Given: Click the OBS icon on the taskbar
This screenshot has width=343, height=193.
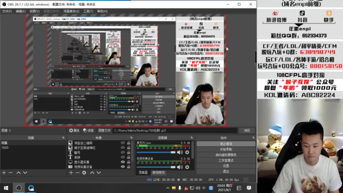Looking at the screenshot, I should [19, 188].
